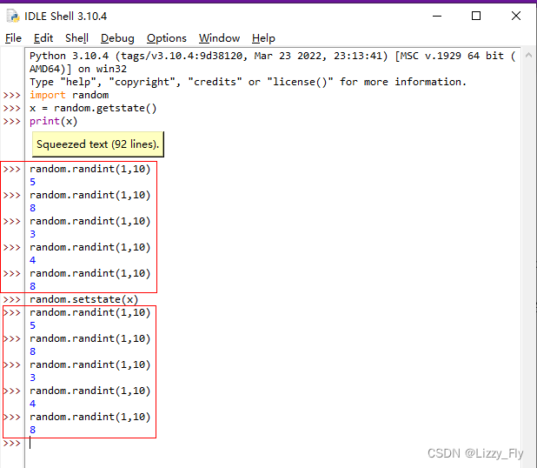Image resolution: width=537 pixels, height=468 pixels.
Task: Maximize the IDLE Shell window
Action: coord(476,16)
